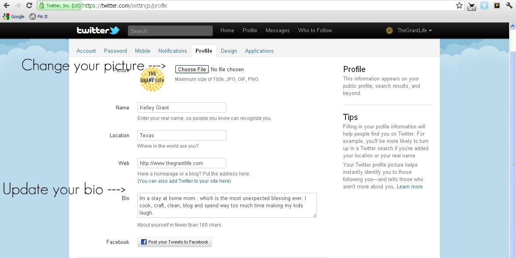Click the scrollbar up arrow
This screenshot has height=258, width=516.
[x=513, y=26]
